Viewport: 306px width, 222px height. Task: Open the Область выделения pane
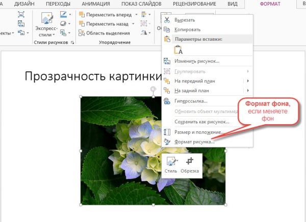(x=104, y=33)
